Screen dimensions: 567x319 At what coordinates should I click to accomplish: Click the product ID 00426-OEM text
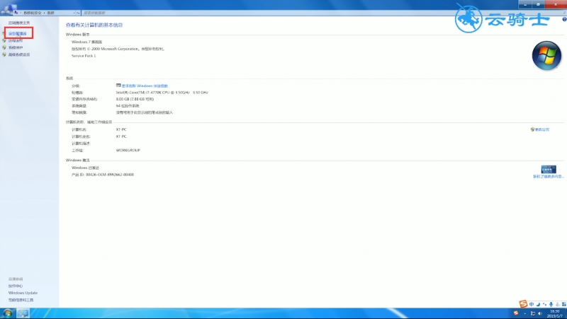[x=103, y=175]
